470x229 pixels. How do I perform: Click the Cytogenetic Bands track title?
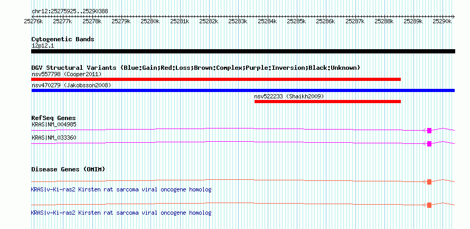pyautogui.click(x=63, y=39)
